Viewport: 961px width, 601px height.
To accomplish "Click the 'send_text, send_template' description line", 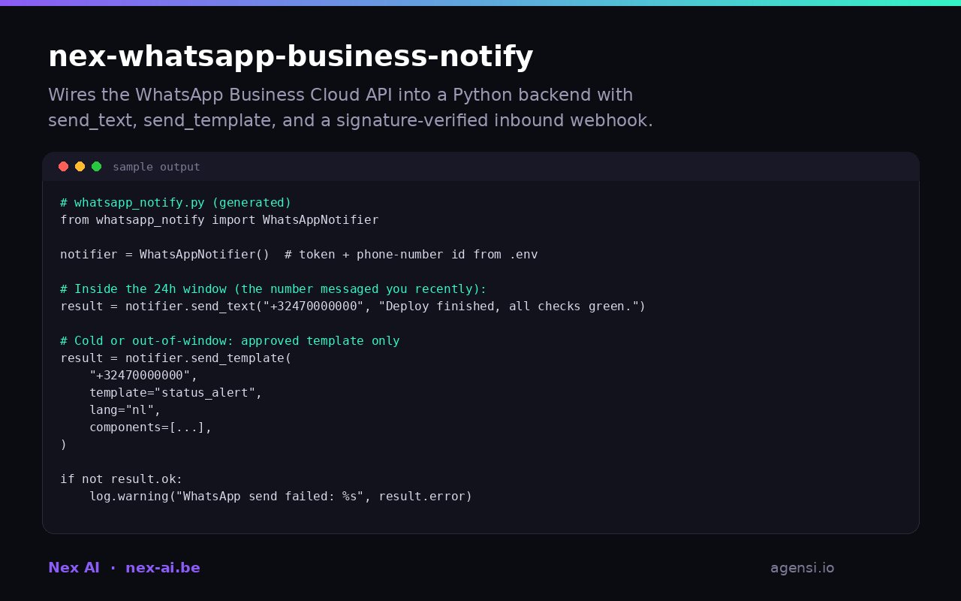I will click(x=351, y=120).
